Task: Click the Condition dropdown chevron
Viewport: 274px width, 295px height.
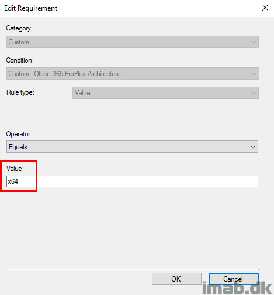Action: (x=254, y=74)
